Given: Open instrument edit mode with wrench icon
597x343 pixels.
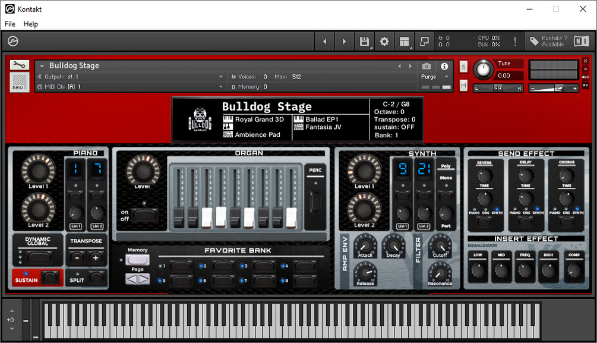Looking at the screenshot, I should click(x=20, y=65).
